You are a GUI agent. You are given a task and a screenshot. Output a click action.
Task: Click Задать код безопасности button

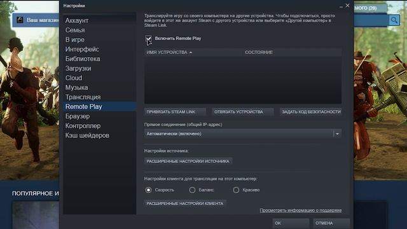click(x=311, y=112)
